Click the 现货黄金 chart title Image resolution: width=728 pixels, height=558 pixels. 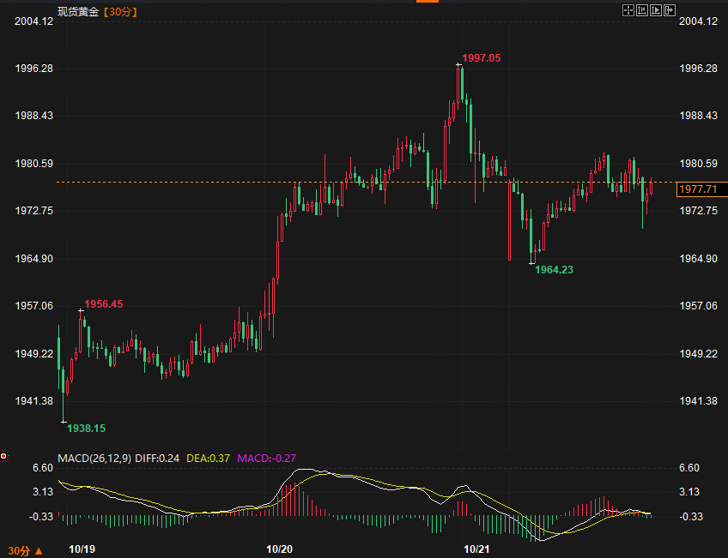(x=78, y=12)
